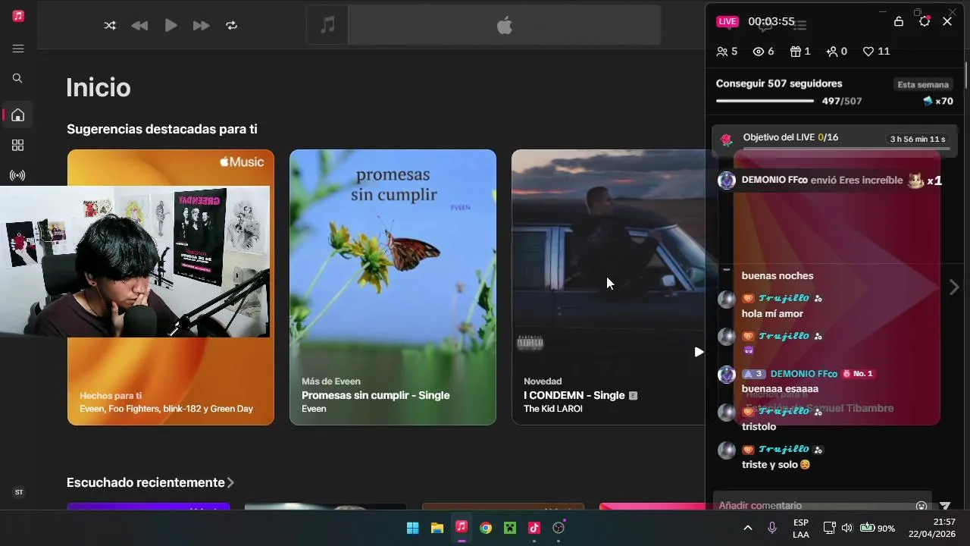Image resolution: width=970 pixels, height=546 pixels.
Task: Toggle repeat mode in Apple Music
Action: click(x=231, y=25)
